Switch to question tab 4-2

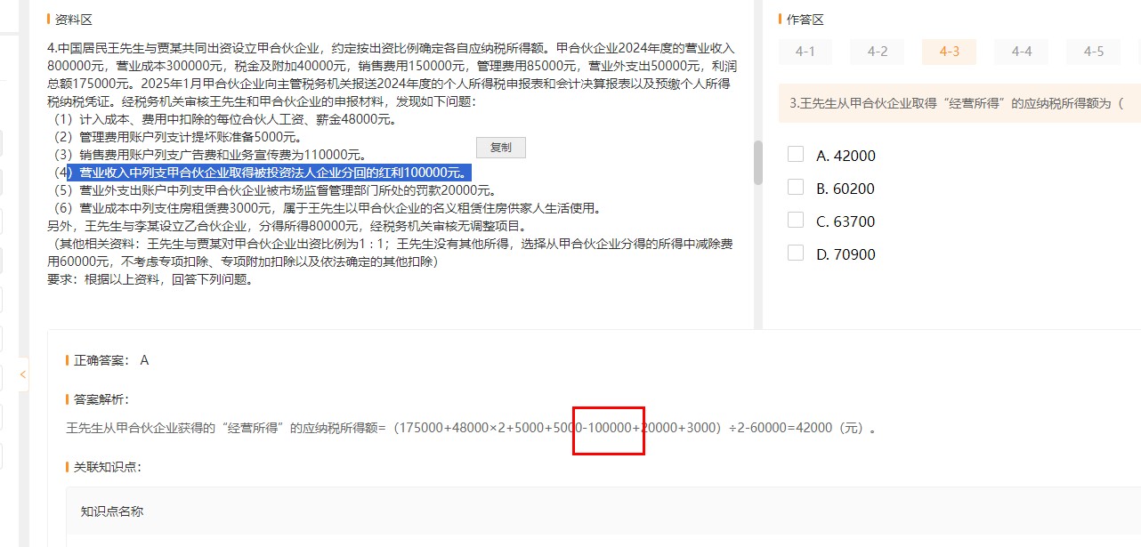pos(877,52)
